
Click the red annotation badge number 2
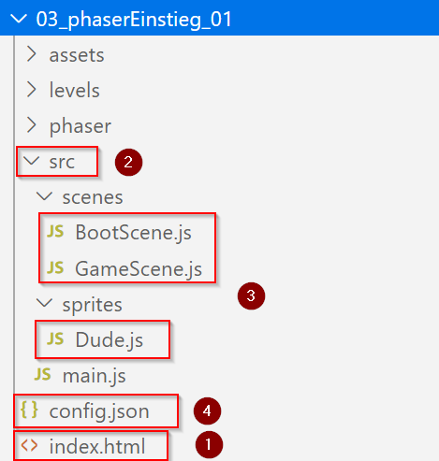tap(128, 162)
